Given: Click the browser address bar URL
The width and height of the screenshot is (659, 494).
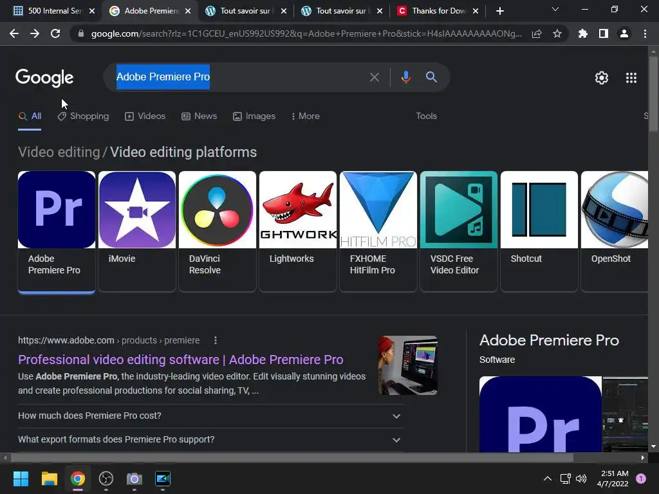Looking at the screenshot, I should point(306,33).
